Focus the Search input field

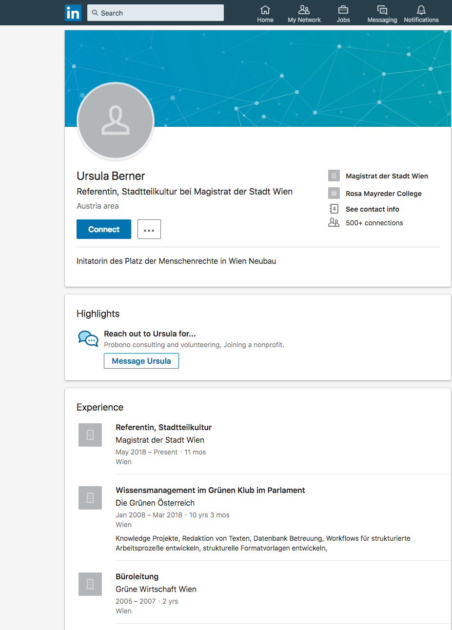pos(156,13)
